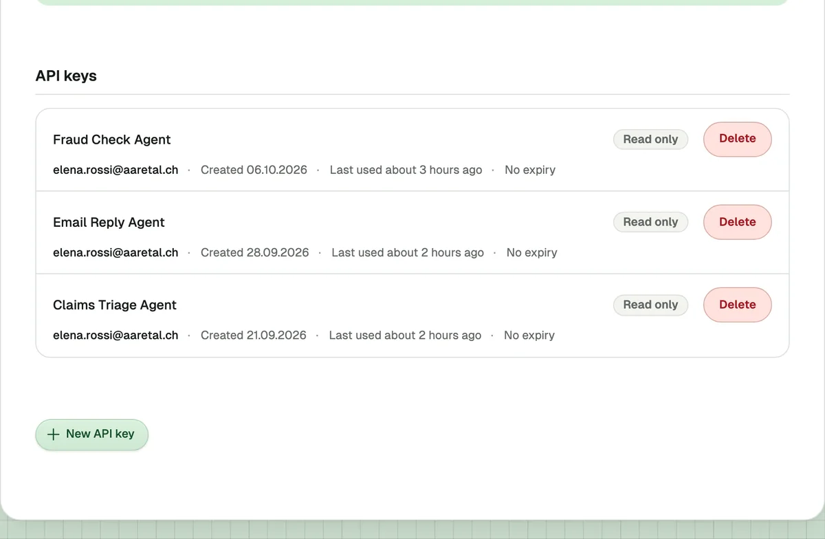825x539 pixels.
Task: Delete the Email Reply Agent key
Action: click(x=737, y=222)
